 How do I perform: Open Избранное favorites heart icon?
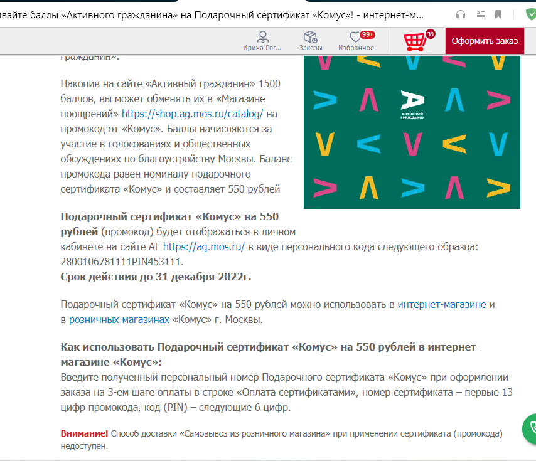(x=356, y=41)
